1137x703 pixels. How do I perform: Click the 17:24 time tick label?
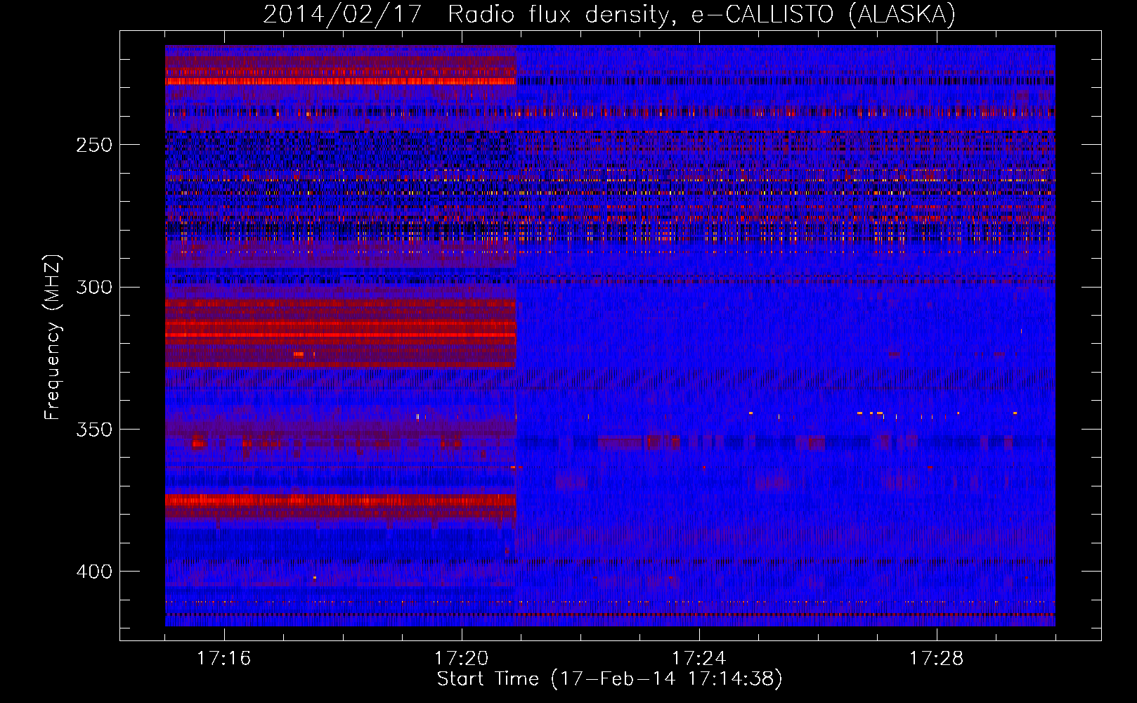pos(699,659)
